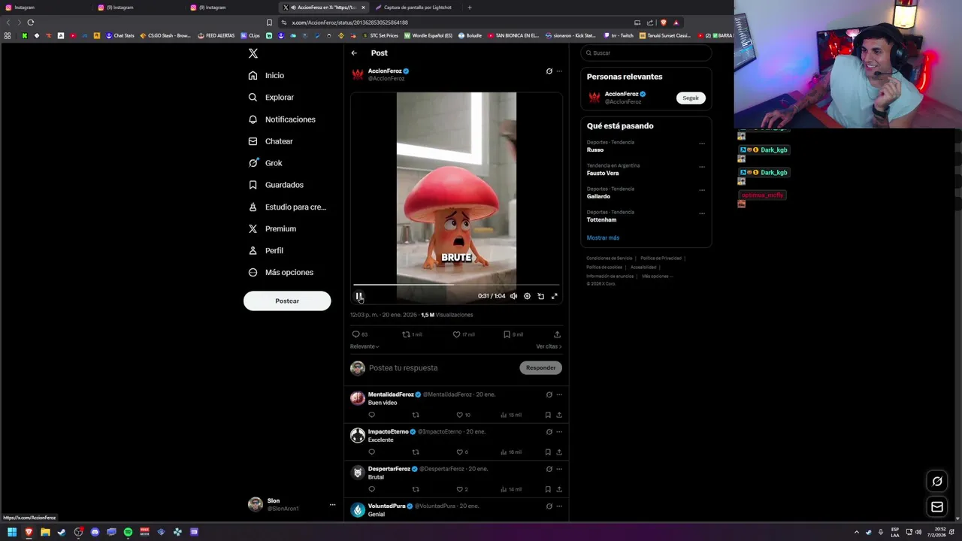Open three-dot menu on ImpactoEterno reply

(559, 432)
